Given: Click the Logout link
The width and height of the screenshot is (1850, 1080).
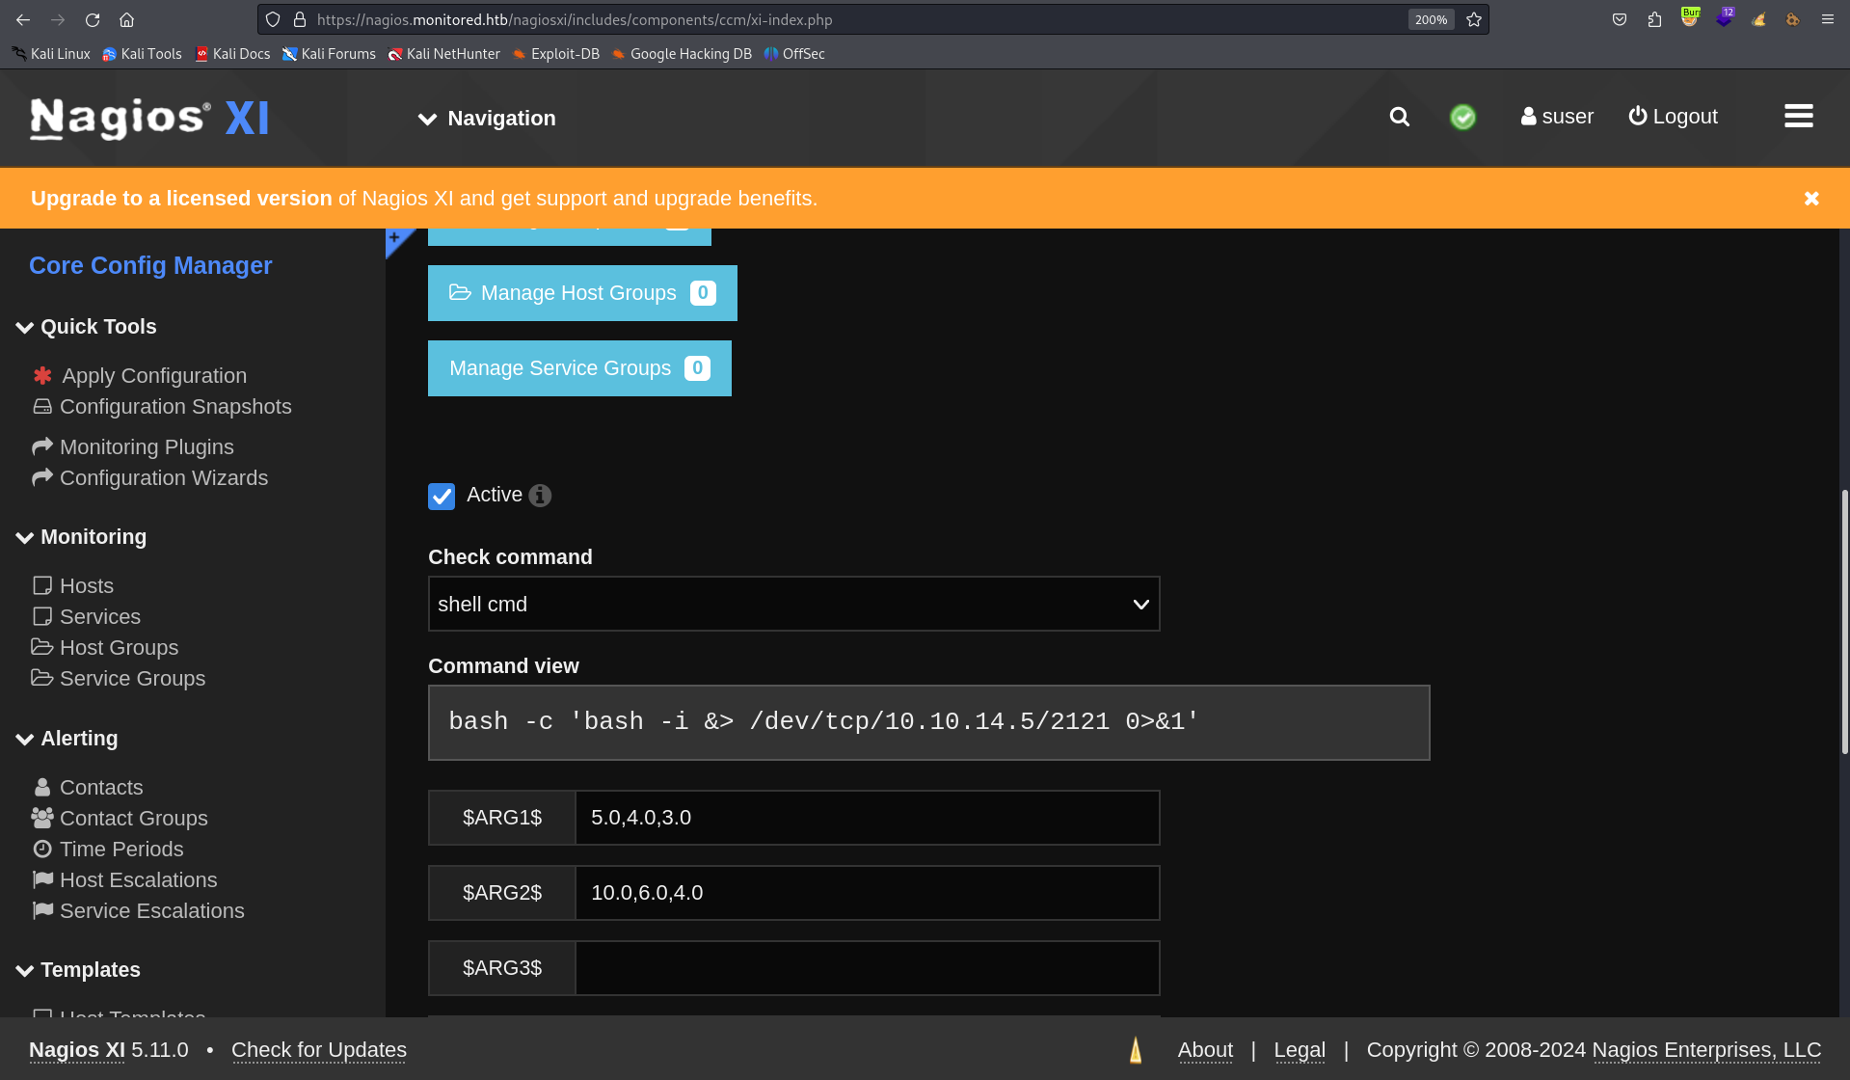Looking at the screenshot, I should [x=1674, y=117].
